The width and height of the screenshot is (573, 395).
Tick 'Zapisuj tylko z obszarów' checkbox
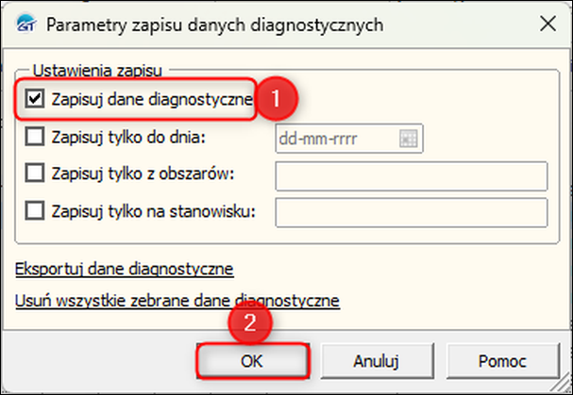pos(35,175)
